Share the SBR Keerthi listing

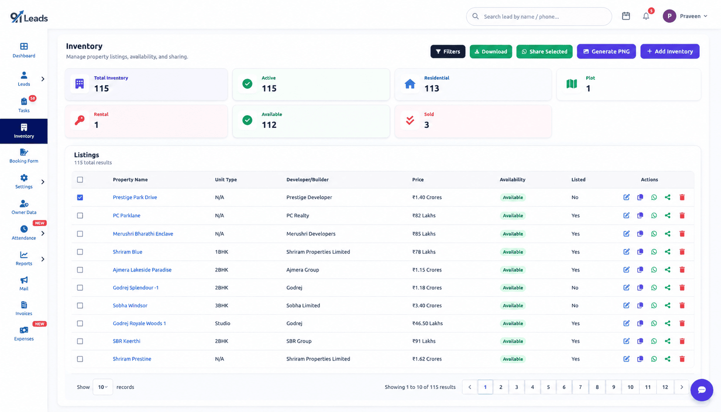pyautogui.click(x=668, y=341)
